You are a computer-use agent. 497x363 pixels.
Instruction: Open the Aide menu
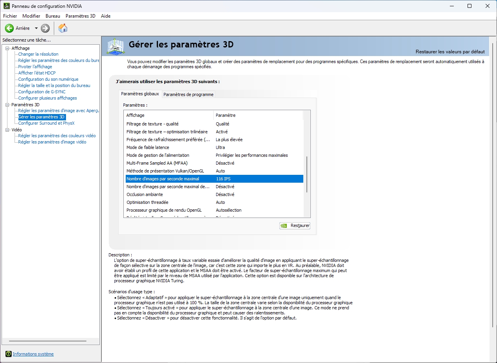pos(106,16)
